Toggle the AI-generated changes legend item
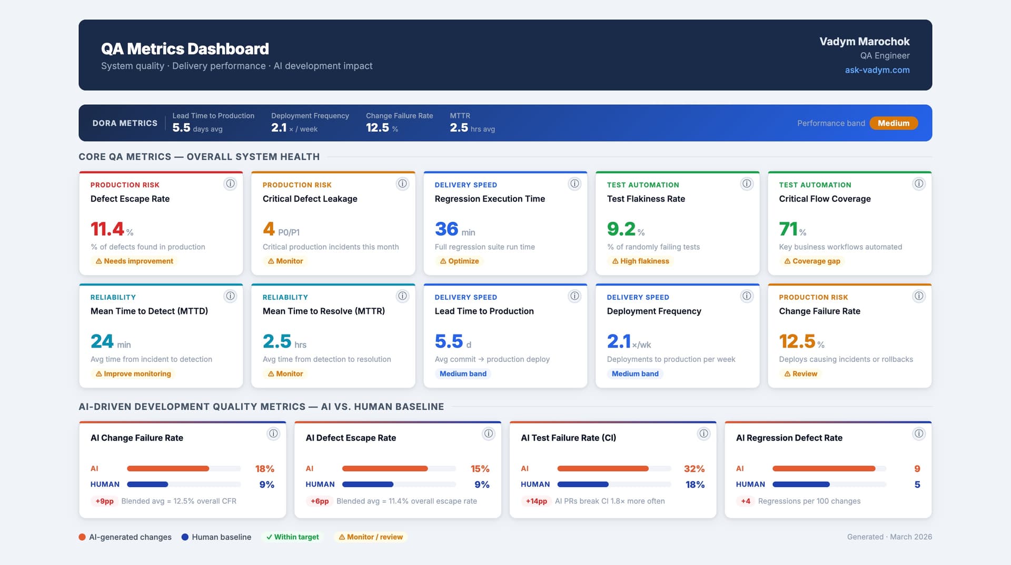The width and height of the screenshot is (1011, 565). click(125, 537)
